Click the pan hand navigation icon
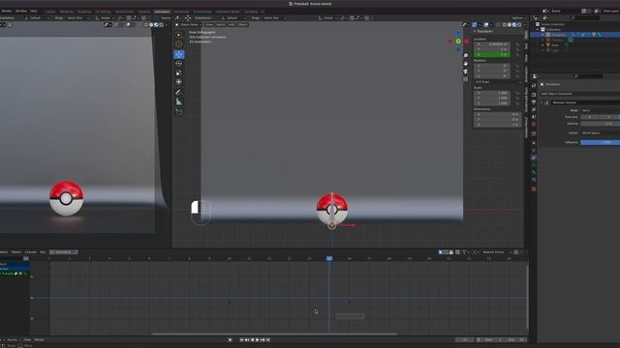This screenshot has width=620, height=348. click(x=466, y=64)
